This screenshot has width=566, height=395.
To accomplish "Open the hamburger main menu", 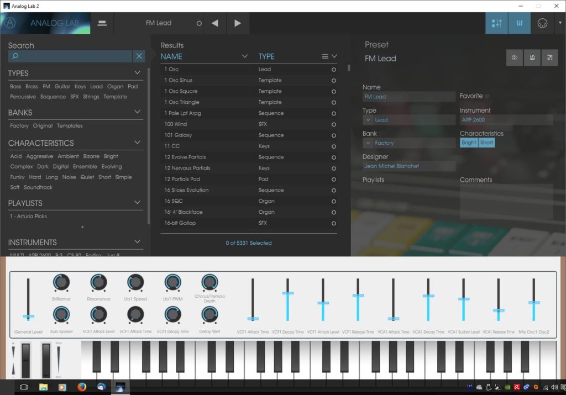I will 102,23.
